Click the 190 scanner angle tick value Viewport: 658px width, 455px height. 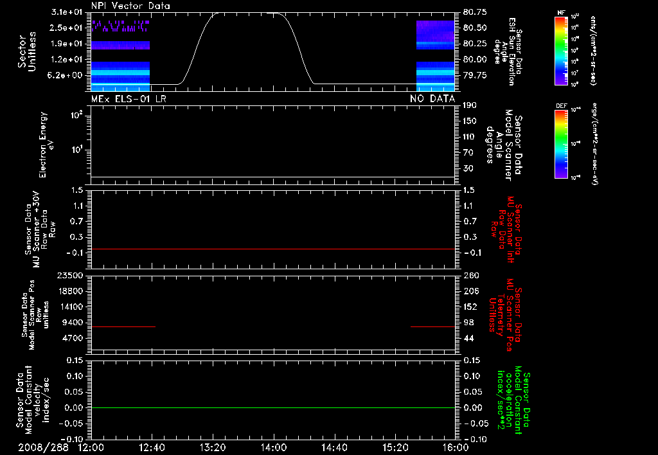coord(470,105)
